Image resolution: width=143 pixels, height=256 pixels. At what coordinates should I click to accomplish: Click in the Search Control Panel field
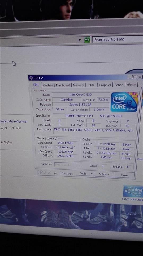point(118,39)
